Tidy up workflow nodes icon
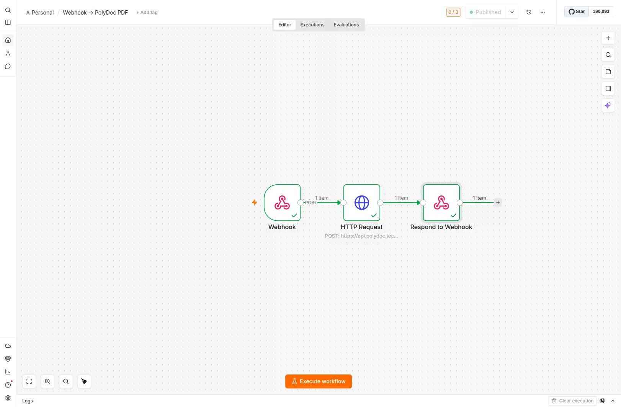The width and height of the screenshot is (621, 407). pos(84,381)
